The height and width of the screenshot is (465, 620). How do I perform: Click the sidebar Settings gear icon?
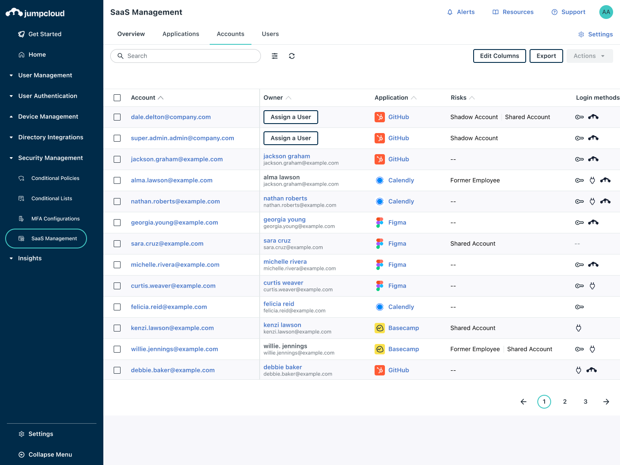(x=22, y=434)
